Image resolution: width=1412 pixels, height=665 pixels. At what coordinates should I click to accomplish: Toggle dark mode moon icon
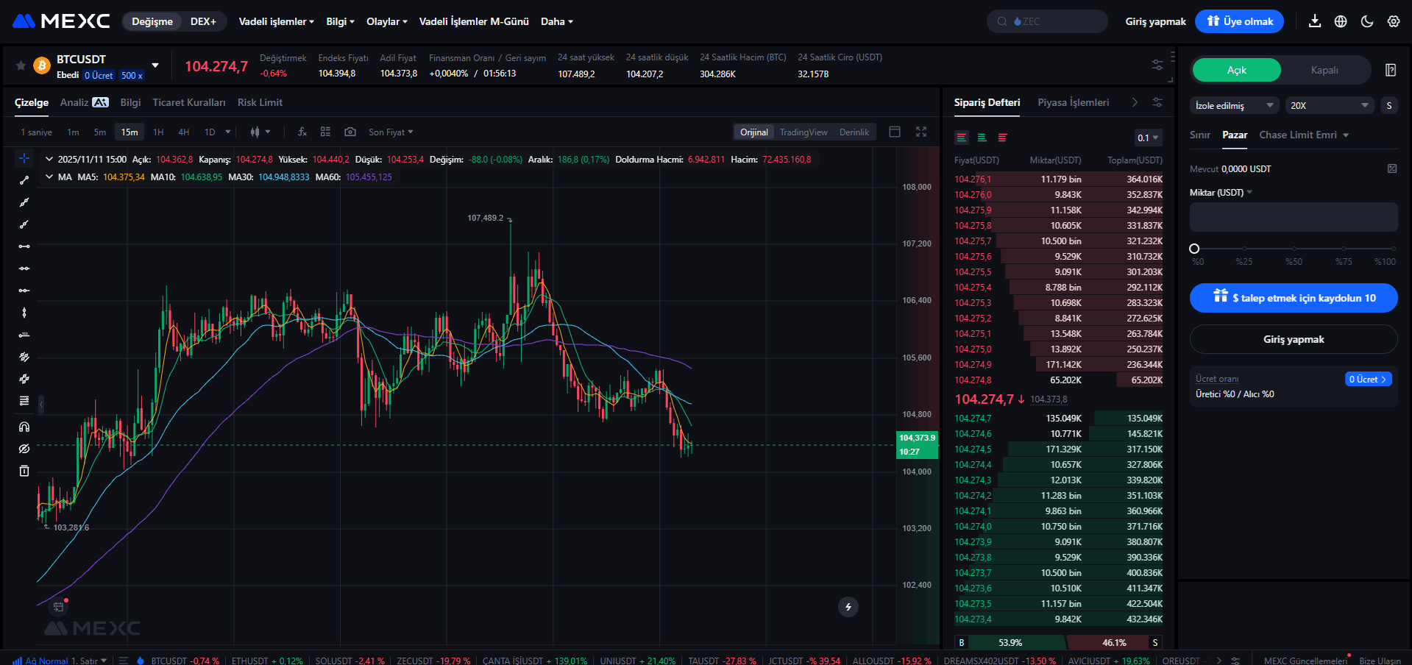(1367, 21)
